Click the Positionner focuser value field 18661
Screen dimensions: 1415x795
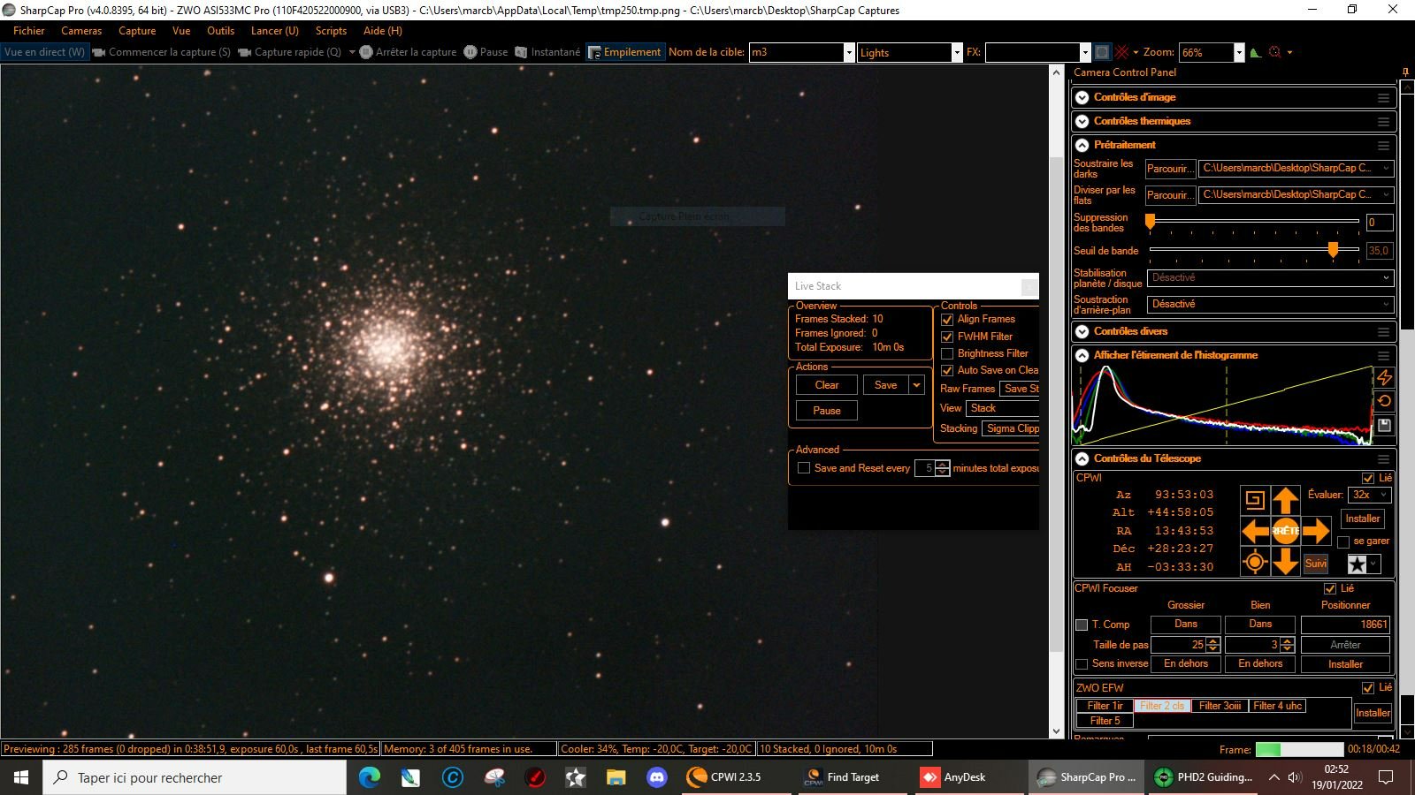pos(1345,625)
